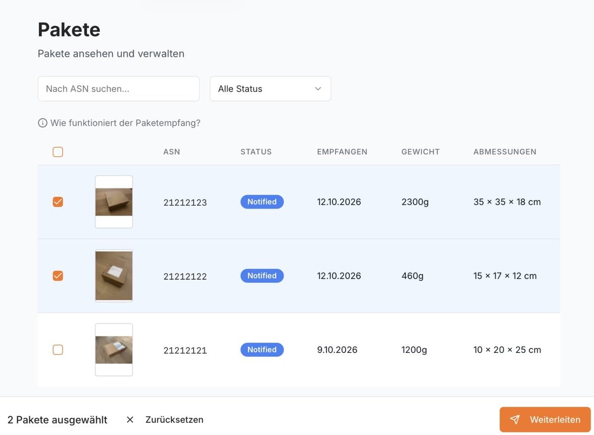Click the STATUS column header
Viewport: 594px width, 435px height.
click(256, 152)
